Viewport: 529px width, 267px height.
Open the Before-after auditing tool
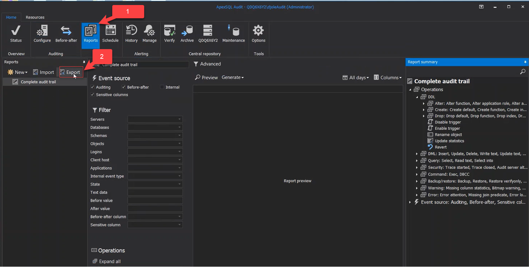tap(66, 34)
